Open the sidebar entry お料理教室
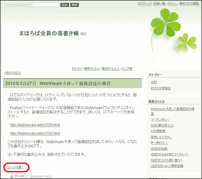The width and height of the screenshot is (202, 179). [x=158, y=131]
